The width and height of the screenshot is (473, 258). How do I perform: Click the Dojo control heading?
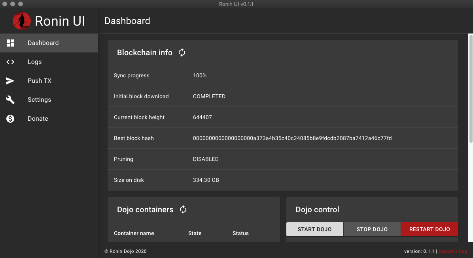point(317,209)
